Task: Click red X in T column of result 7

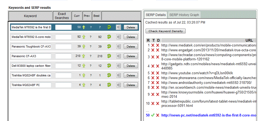Action: [x=153, y=83]
